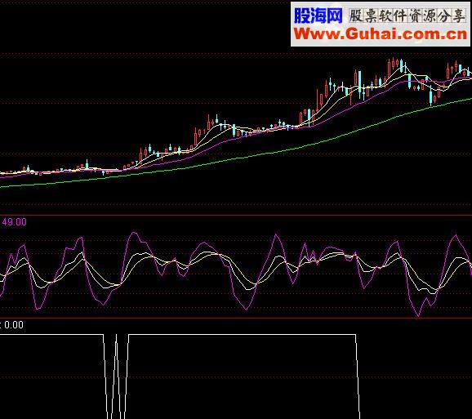
Task: Click the Www.Guhai.com.cn watermark link
Action: pyautogui.click(x=381, y=33)
